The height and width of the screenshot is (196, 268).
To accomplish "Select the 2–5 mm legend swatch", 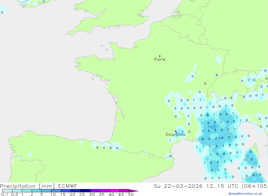I will click(x=36, y=191).
